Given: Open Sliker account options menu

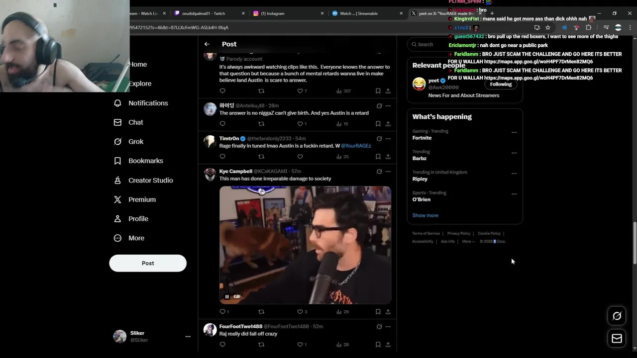Looking at the screenshot, I should tap(188, 337).
